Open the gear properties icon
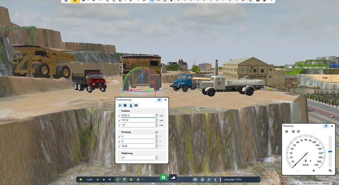This screenshot has height=185, width=339. [x=202, y=180]
